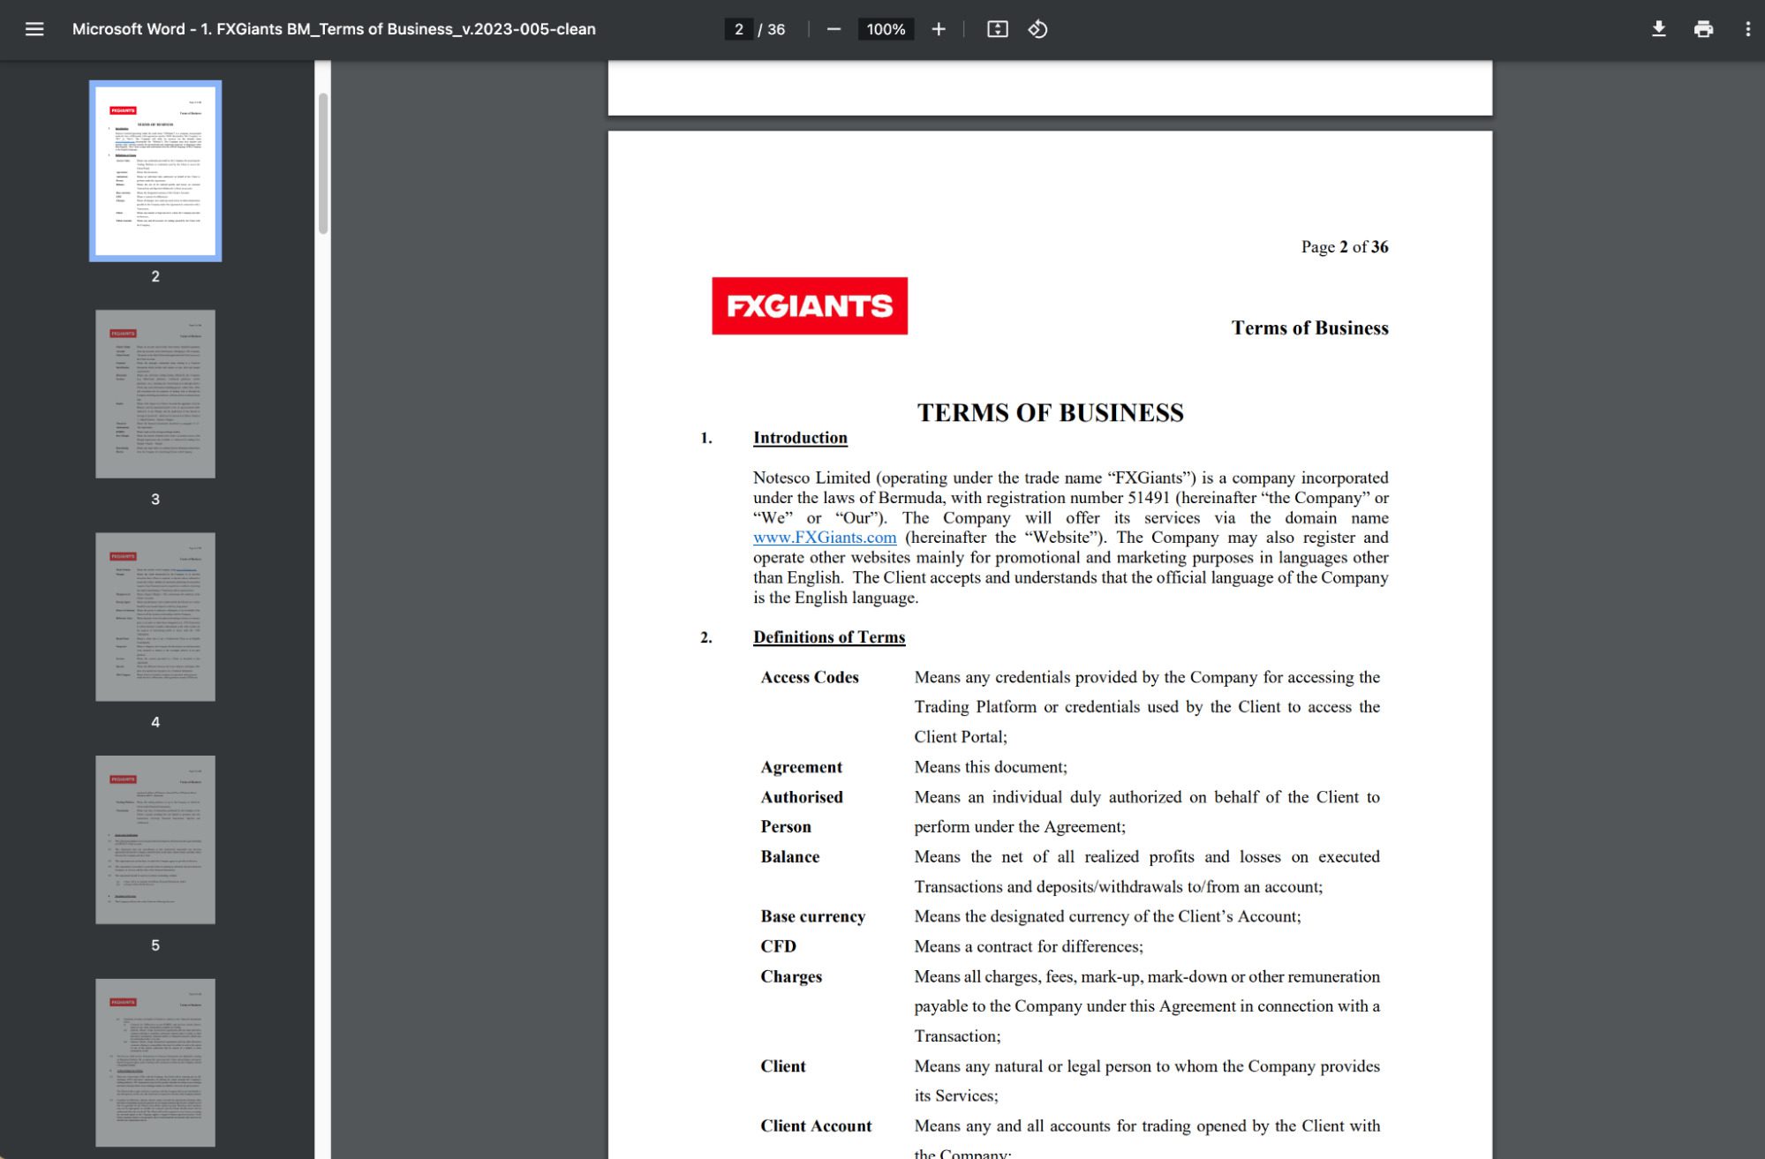This screenshot has width=1765, height=1159.
Task: Select page 4 thumbnail in sidebar
Action: point(155,616)
